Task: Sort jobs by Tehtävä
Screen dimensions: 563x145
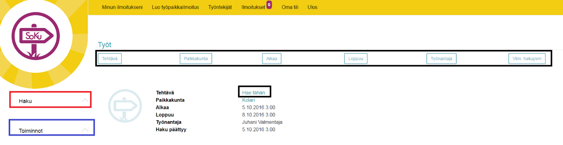Action: coord(110,59)
